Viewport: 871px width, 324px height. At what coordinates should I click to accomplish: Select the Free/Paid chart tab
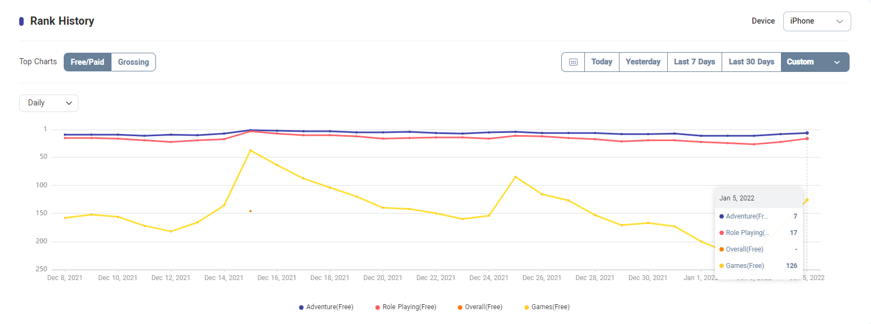click(x=87, y=62)
